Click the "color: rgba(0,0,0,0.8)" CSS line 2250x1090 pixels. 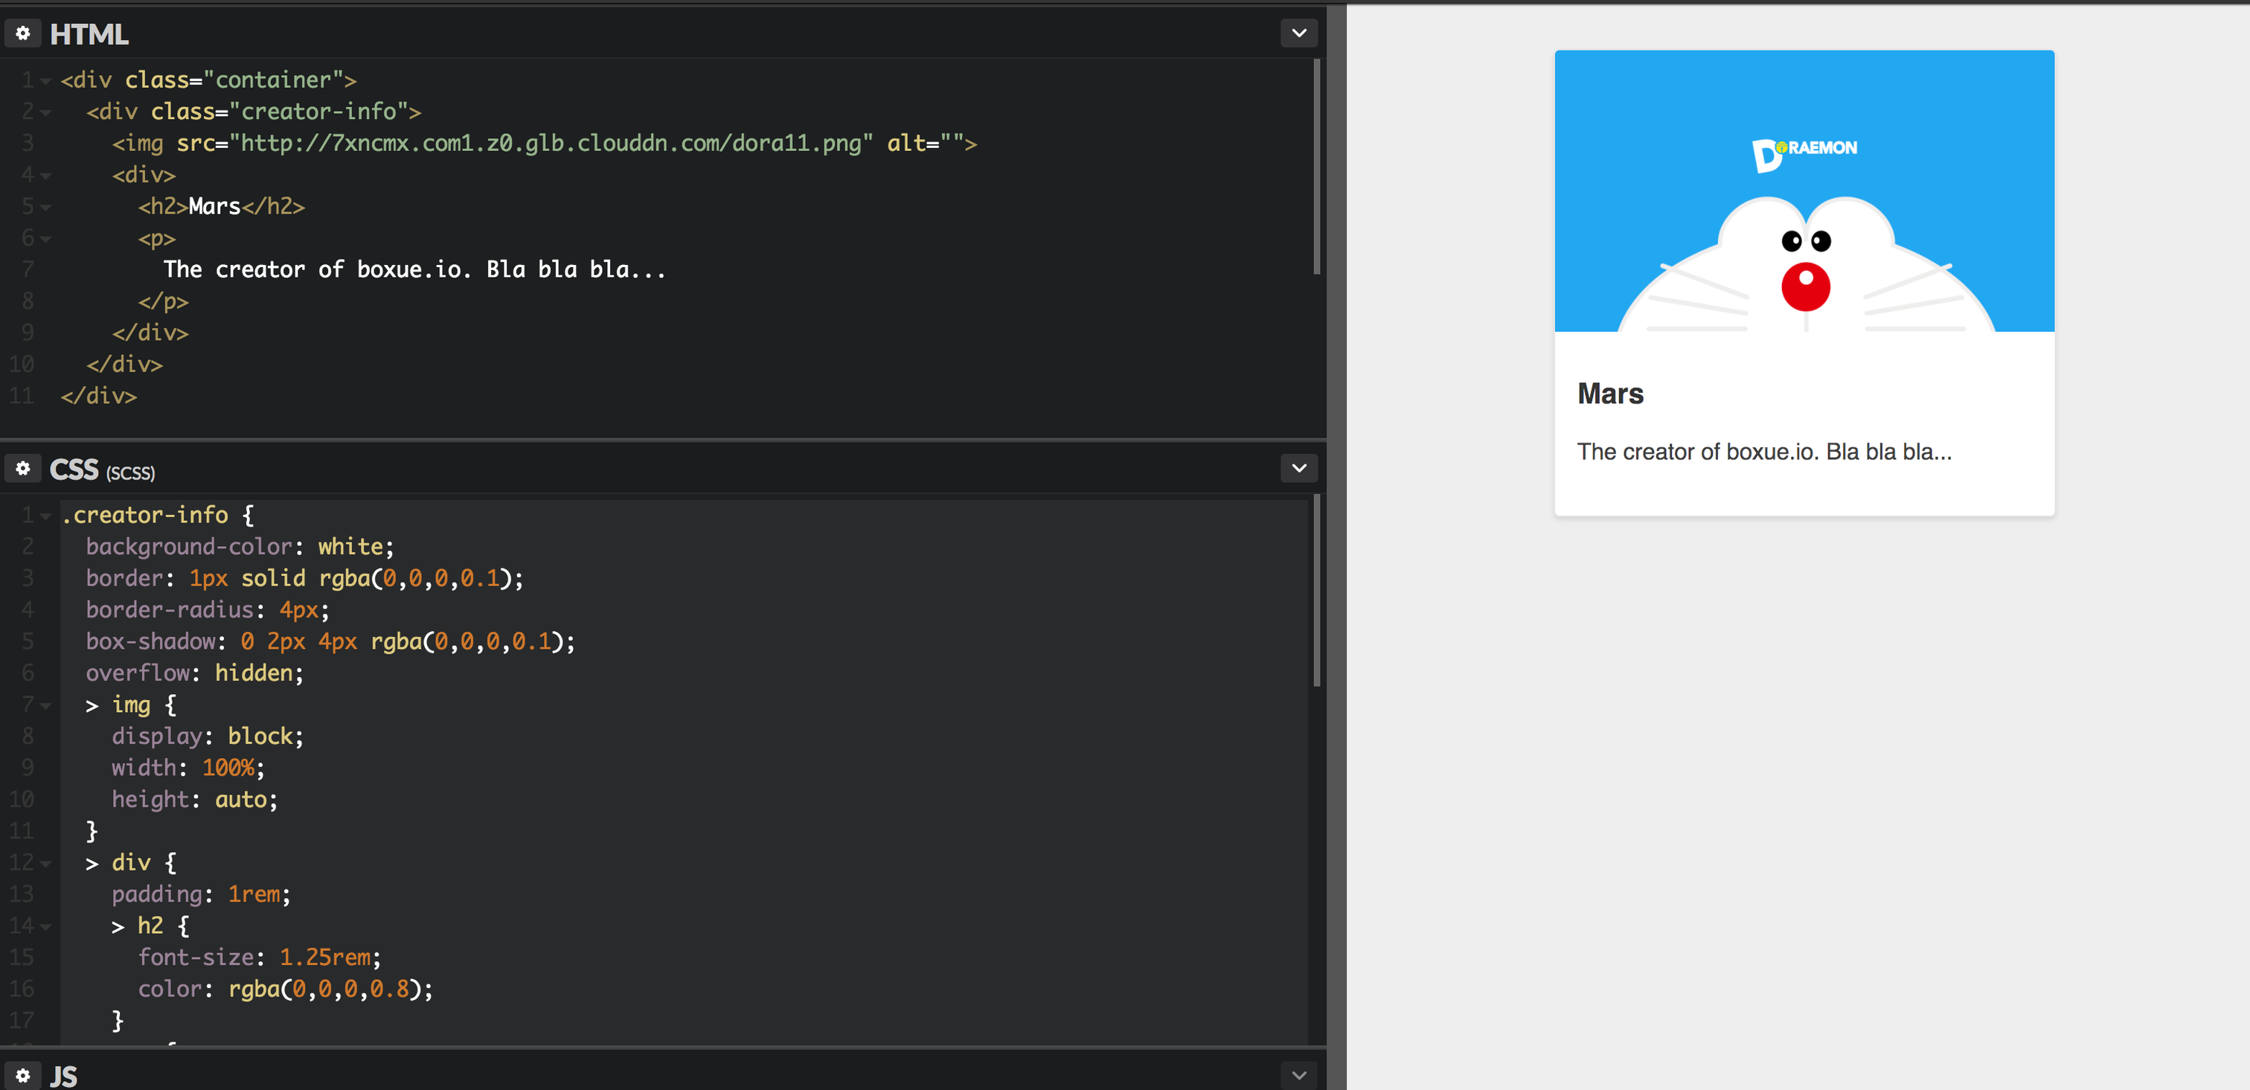286,989
